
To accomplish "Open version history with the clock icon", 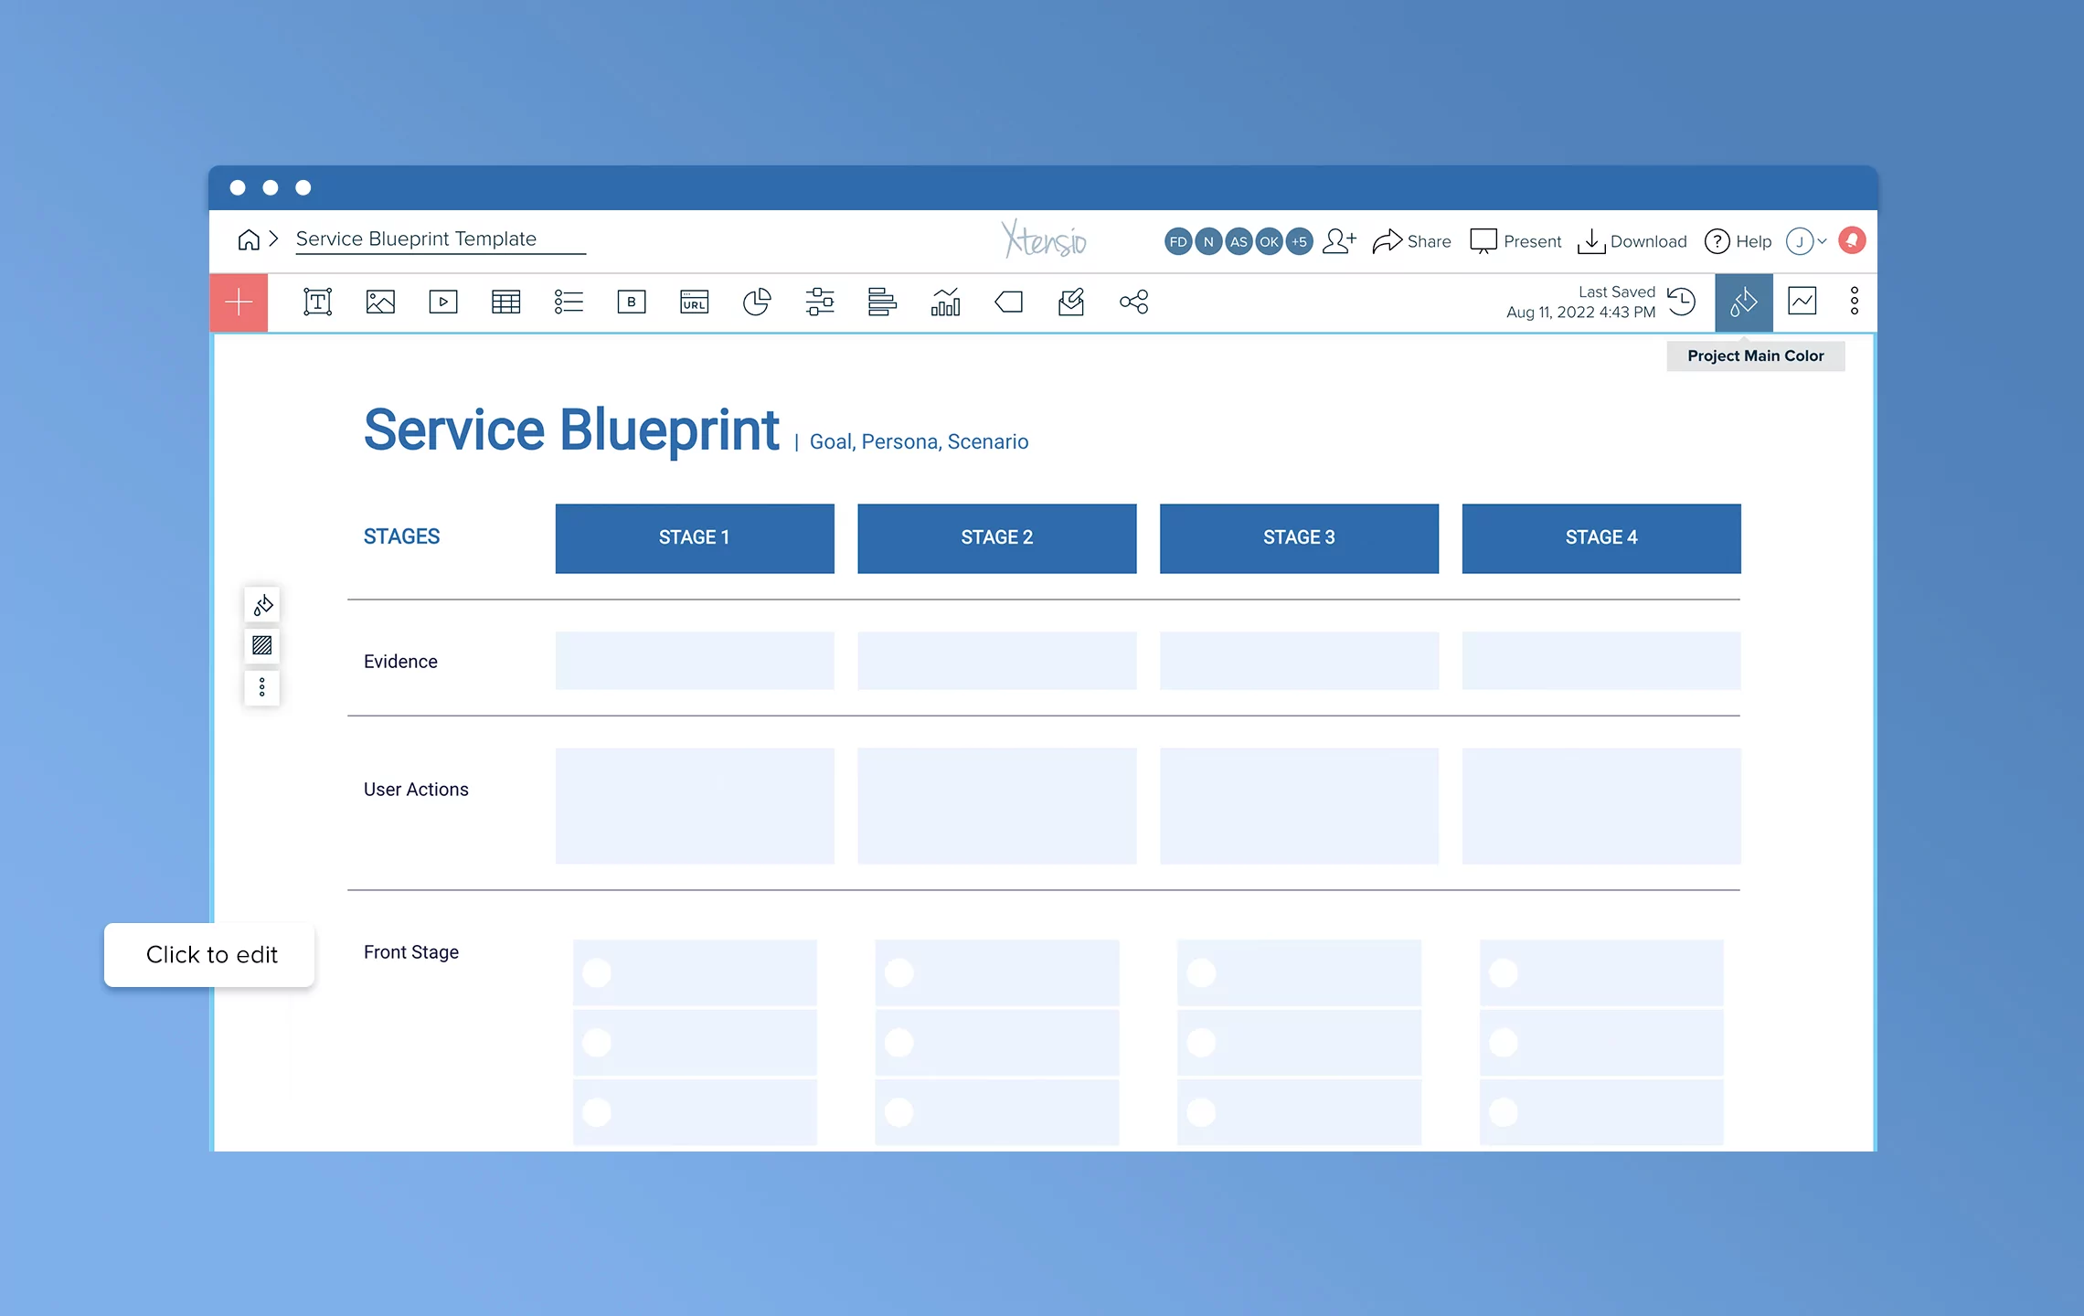I will tap(1682, 302).
